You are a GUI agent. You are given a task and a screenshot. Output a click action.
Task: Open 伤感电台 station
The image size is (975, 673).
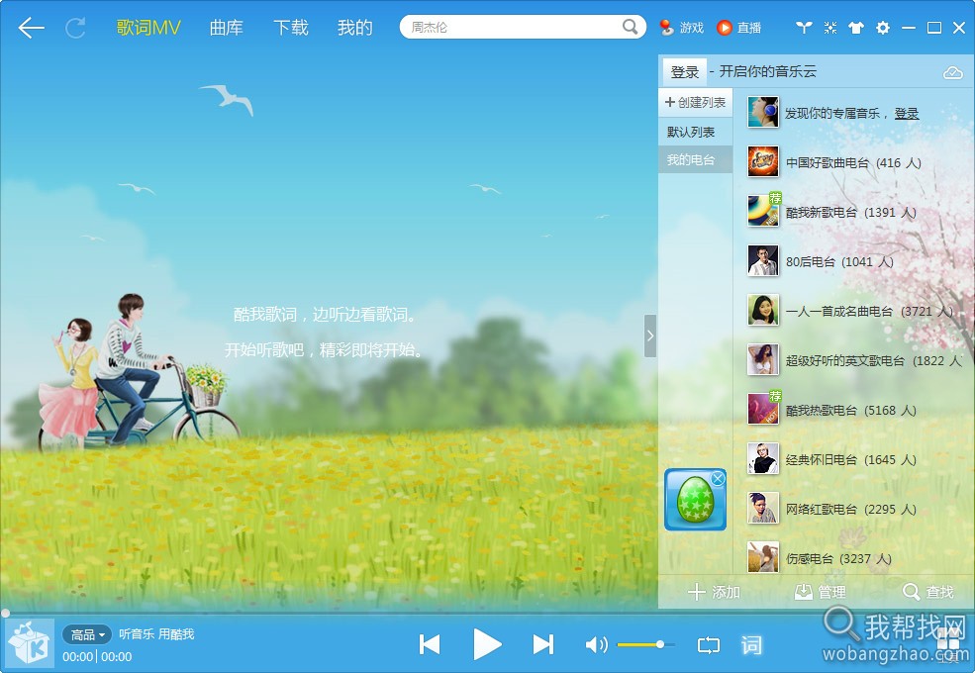pos(838,558)
